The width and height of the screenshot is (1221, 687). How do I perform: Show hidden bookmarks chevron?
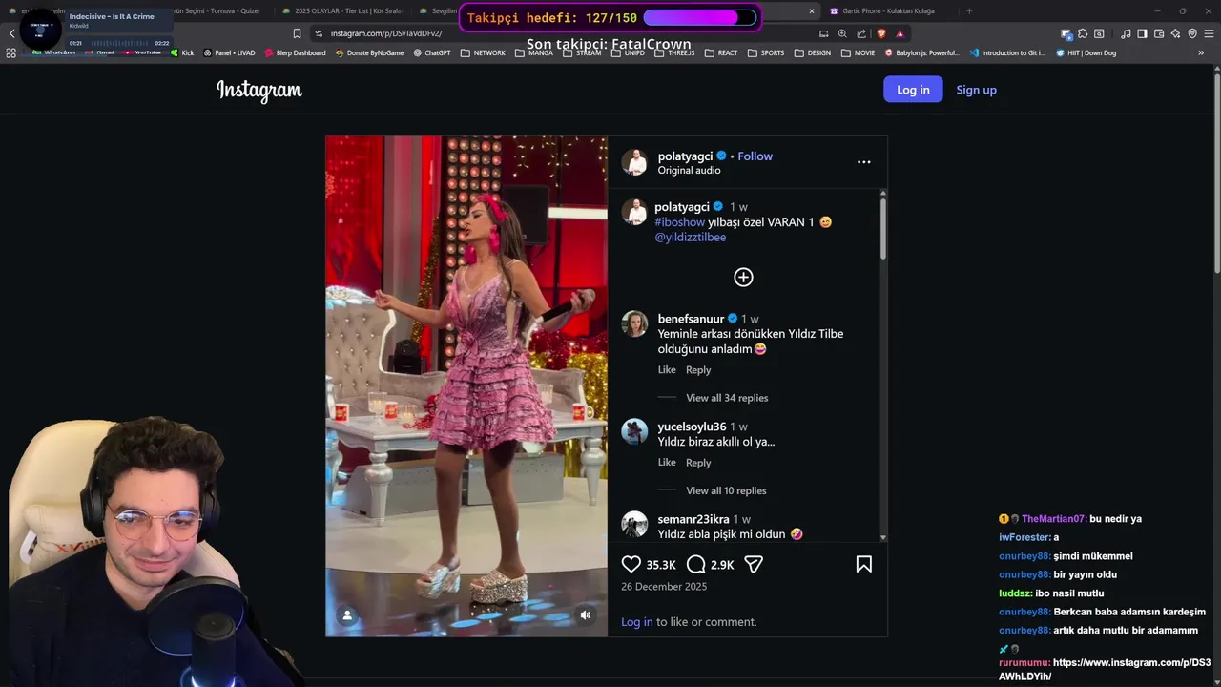click(x=1200, y=53)
